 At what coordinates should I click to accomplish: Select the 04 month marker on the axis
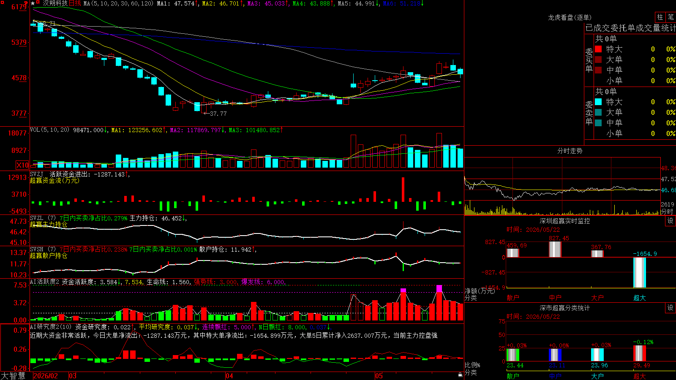229,376
